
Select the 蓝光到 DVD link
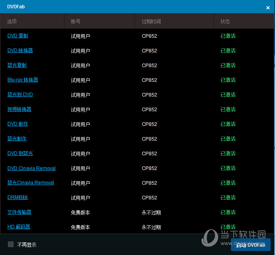pyautogui.click(x=20, y=95)
